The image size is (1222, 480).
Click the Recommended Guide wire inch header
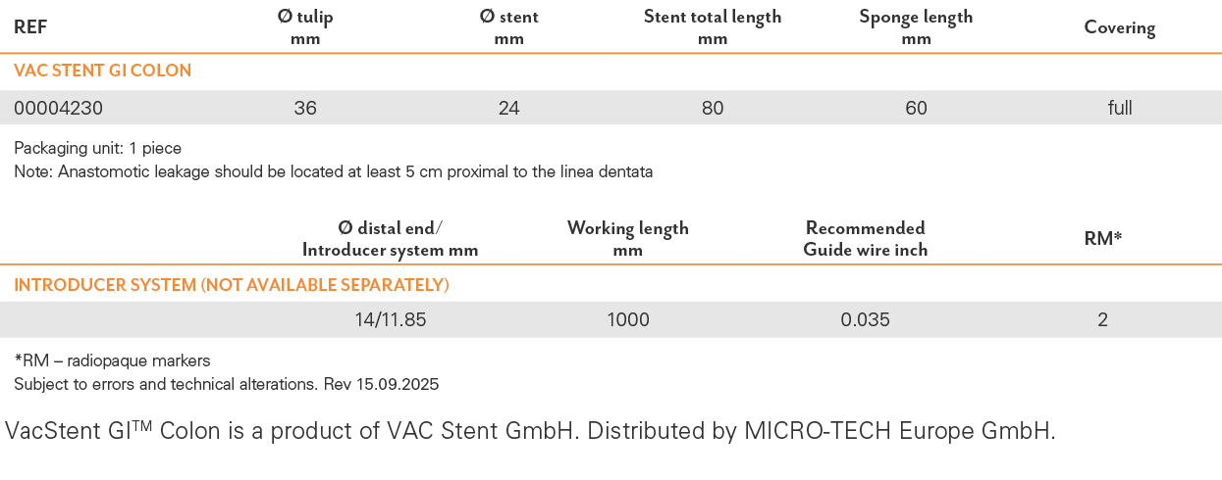coord(865,238)
